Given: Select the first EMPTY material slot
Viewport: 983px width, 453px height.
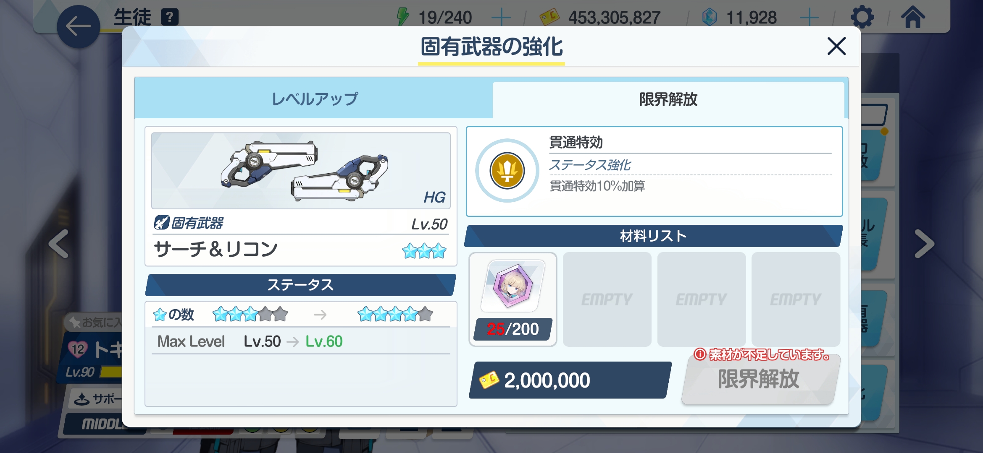Looking at the screenshot, I should (x=607, y=299).
